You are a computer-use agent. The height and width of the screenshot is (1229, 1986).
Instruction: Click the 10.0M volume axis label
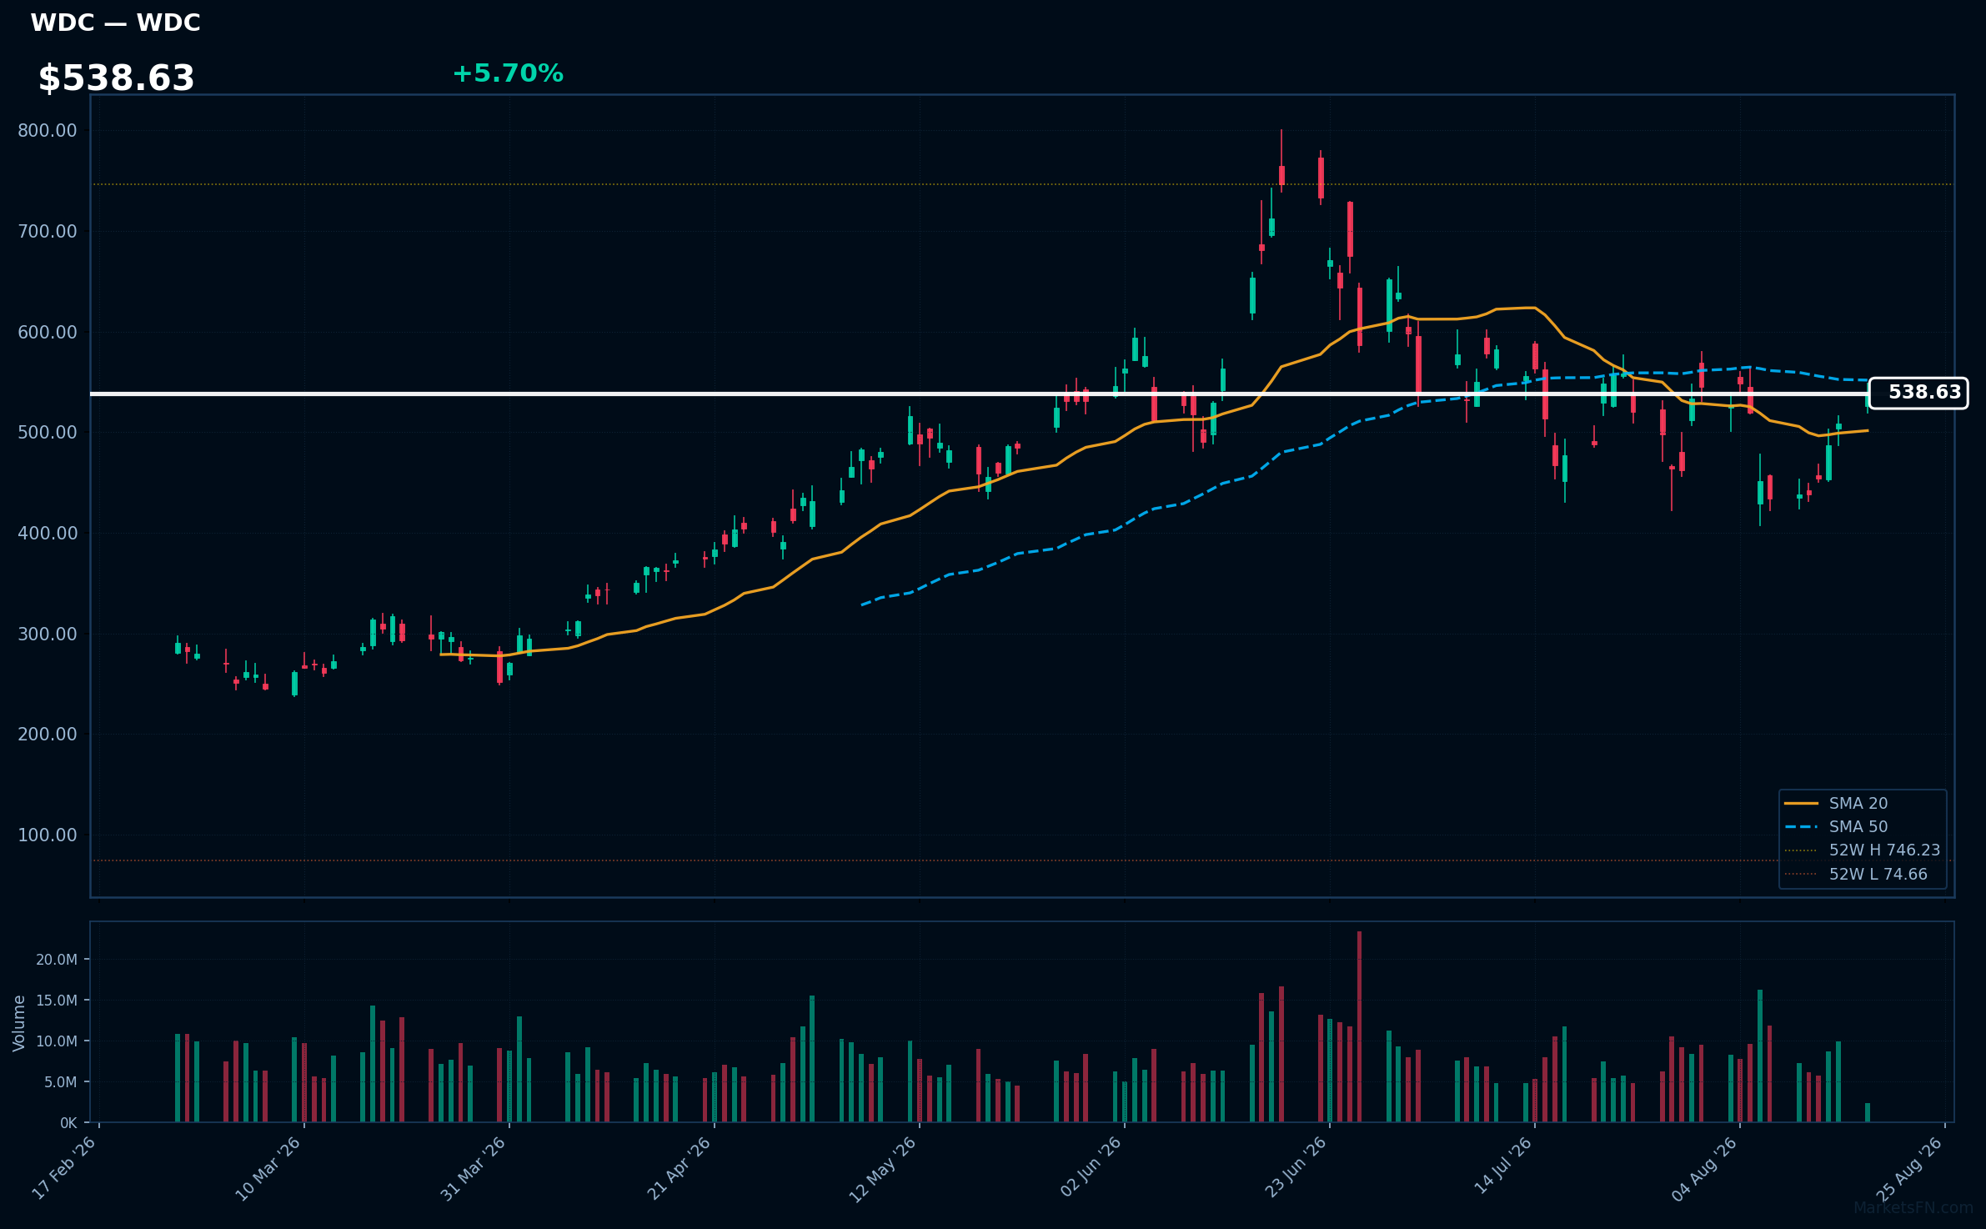(x=57, y=1041)
